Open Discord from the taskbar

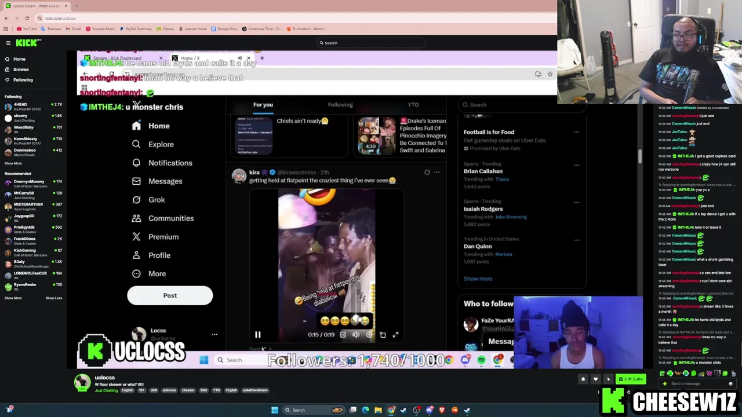pyautogui.click(x=429, y=410)
